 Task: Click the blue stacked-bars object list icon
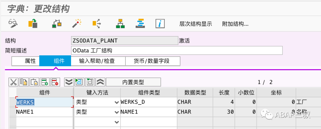140,23
